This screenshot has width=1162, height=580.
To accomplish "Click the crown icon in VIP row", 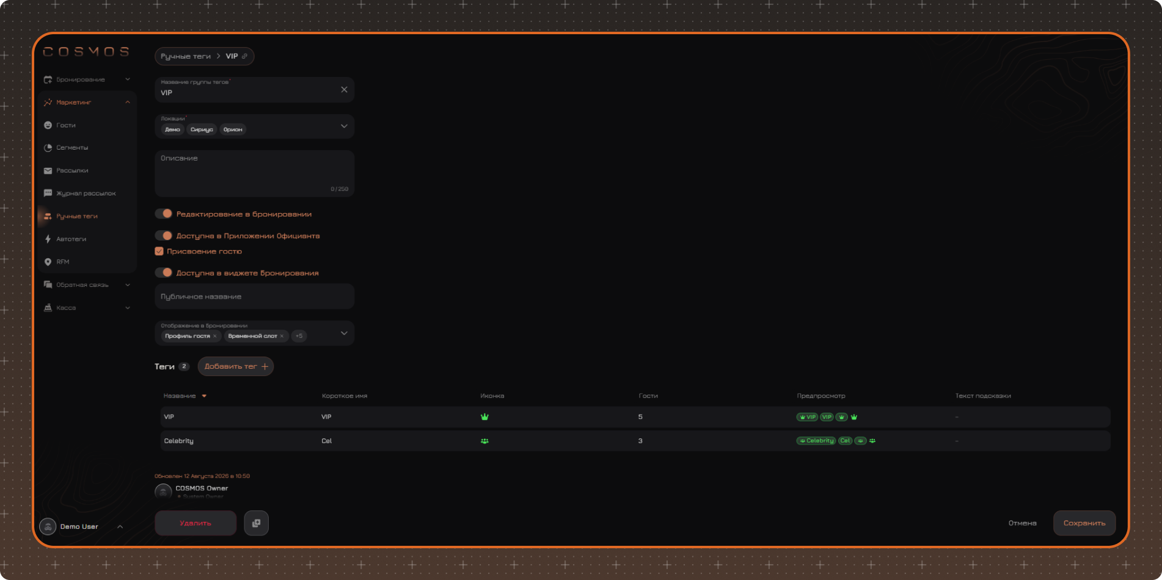I will [x=484, y=417].
